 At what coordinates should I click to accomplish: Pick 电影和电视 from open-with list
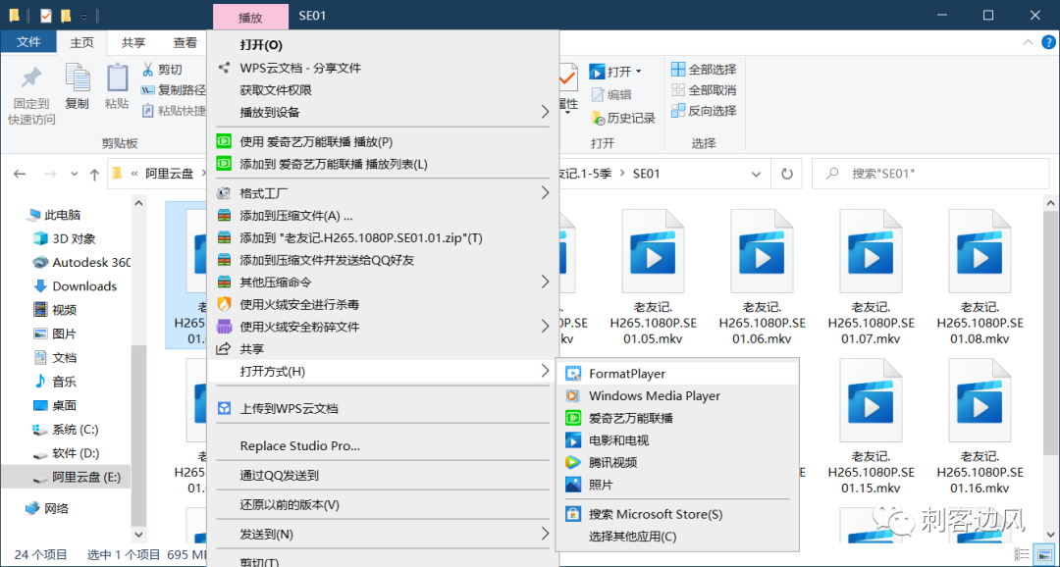click(676, 439)
